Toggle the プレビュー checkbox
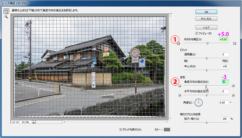 point(197,33)
